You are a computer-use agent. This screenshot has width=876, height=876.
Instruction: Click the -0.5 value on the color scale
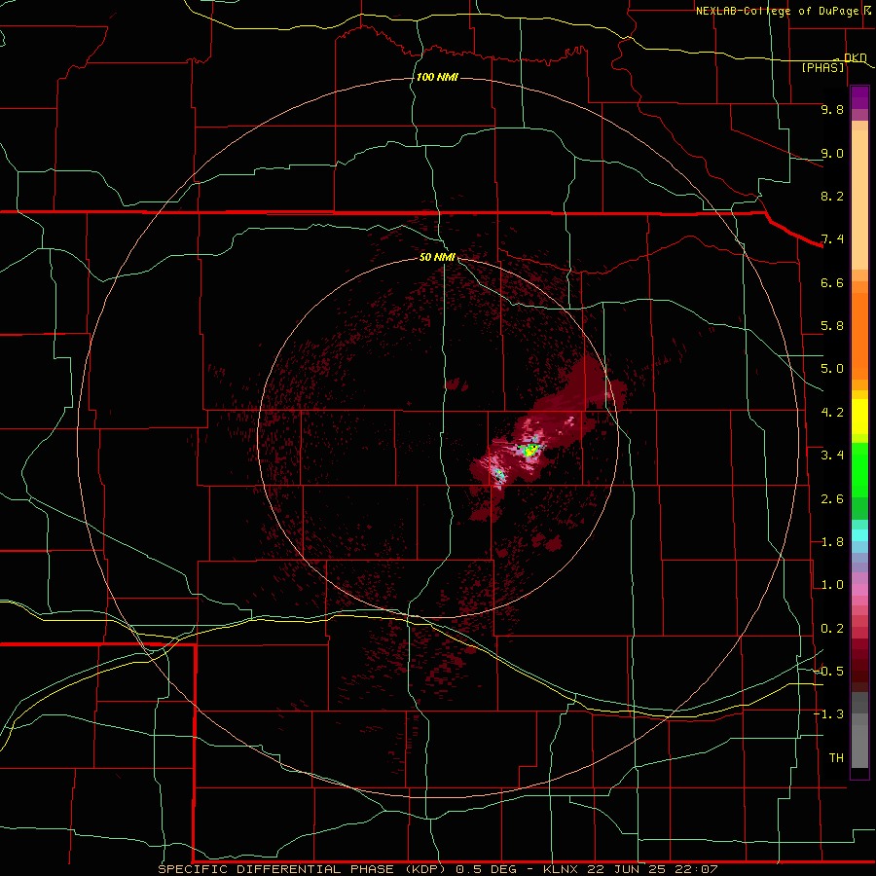[x=828, y=672]
